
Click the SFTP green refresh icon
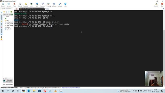[11, 12]
